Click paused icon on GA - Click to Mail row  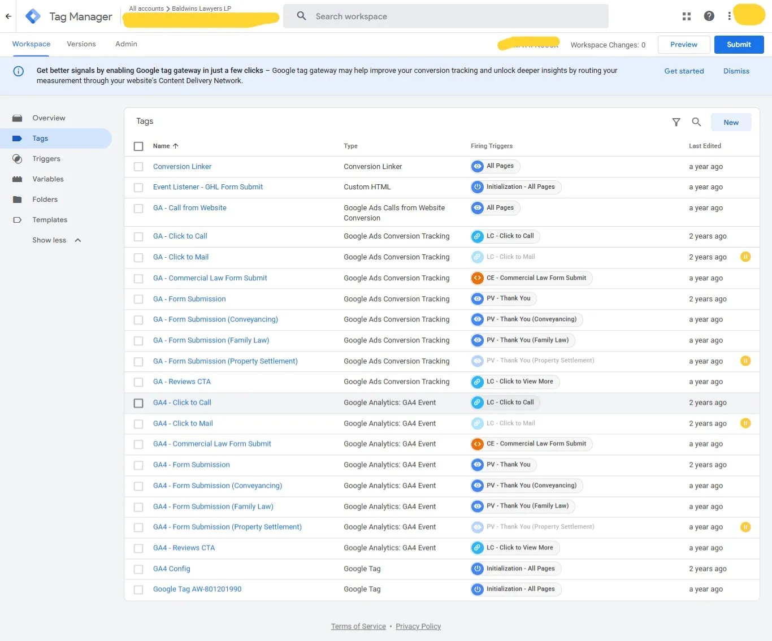745,257
